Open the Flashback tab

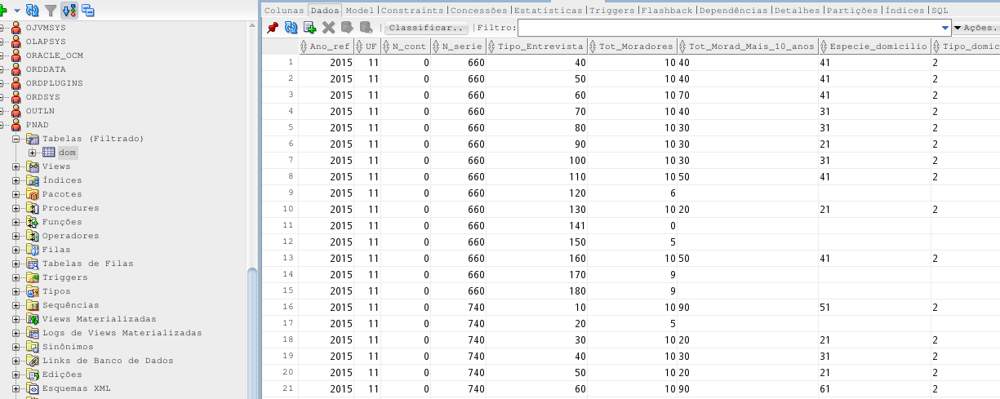tap(667, 11)
